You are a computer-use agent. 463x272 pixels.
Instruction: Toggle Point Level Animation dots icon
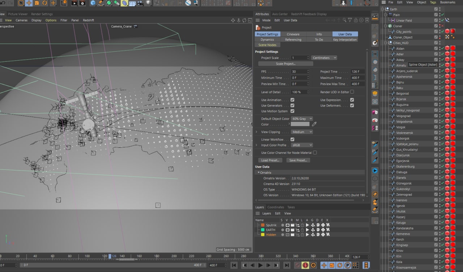click(356, 265)
